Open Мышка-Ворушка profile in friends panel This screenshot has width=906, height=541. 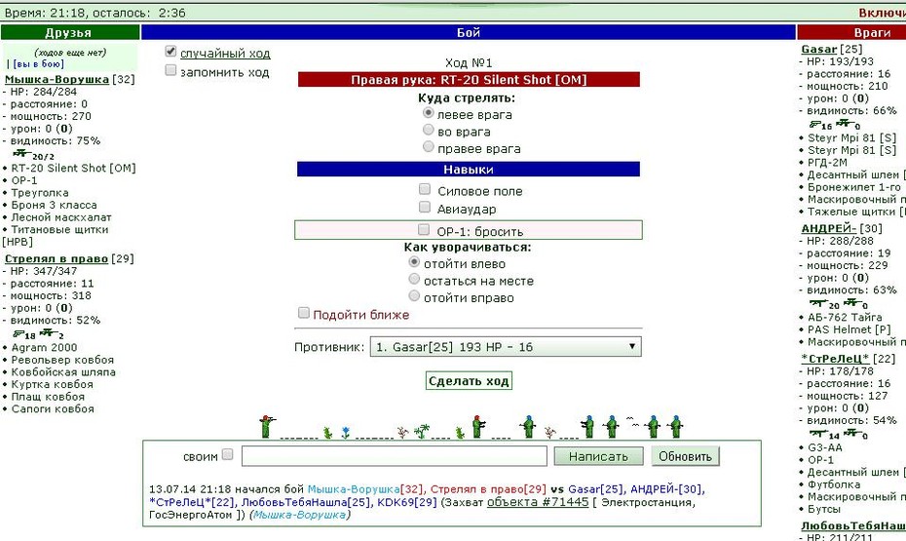click(x=57, y=79)
